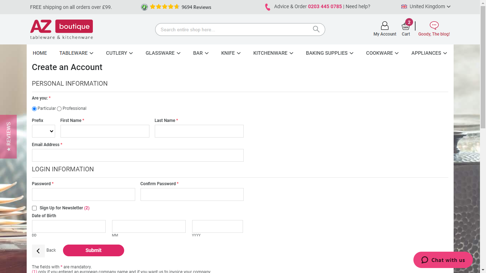Image resolution: width=486 pixels, height=273 pixels.
Task: Open the Prefix dropdown
Action: 43,131
